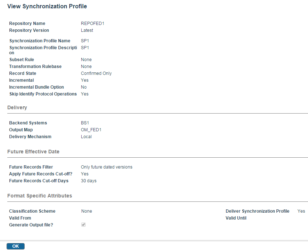Click the Valid Until label
The width and height of the screenshot is (308, 251).
tap(236, 218)
